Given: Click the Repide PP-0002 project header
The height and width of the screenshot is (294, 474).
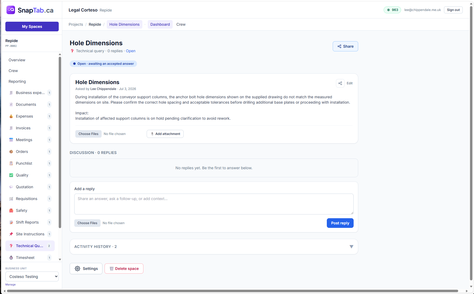Looking at the screenshot, I should tap(32, 43).
